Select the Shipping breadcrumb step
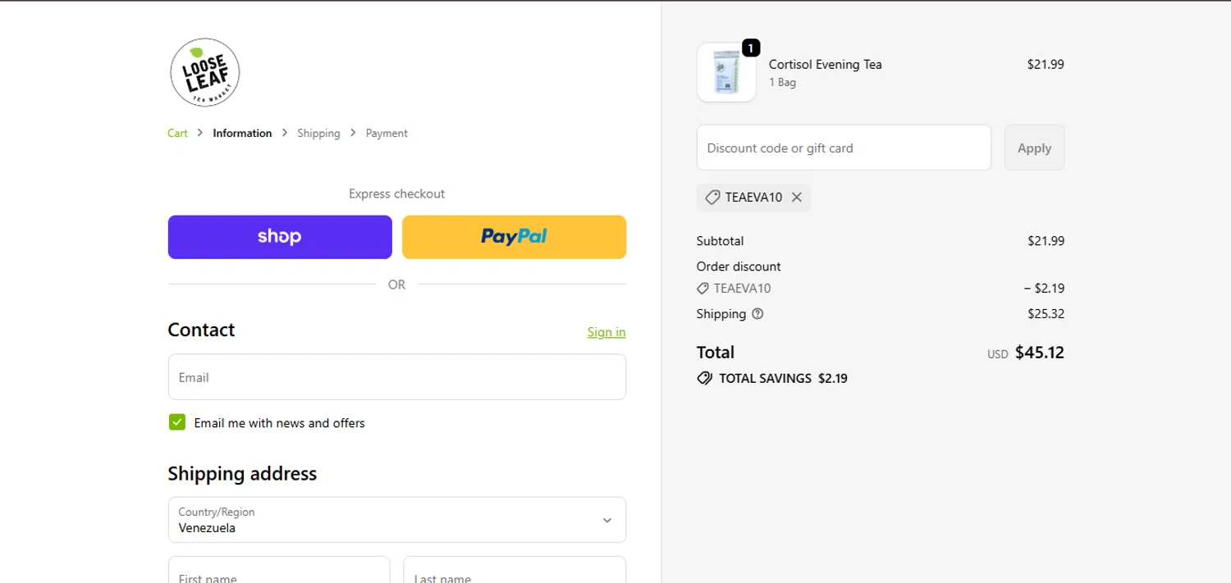The width and height of the screenshot is (1231, 583). coord(318,133)
